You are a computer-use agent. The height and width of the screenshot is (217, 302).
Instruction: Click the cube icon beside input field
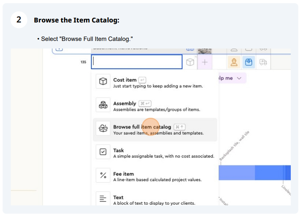(x=190, y=62)
